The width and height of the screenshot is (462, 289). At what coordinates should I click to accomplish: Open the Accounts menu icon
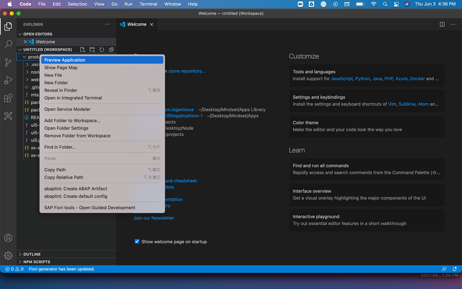(x=8, y=238)
